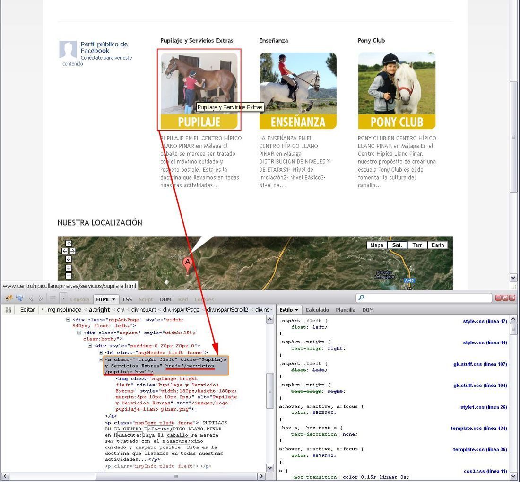Open the small dropdown next to the command line icon
The image size is (520, 482).
coord(63,298)
